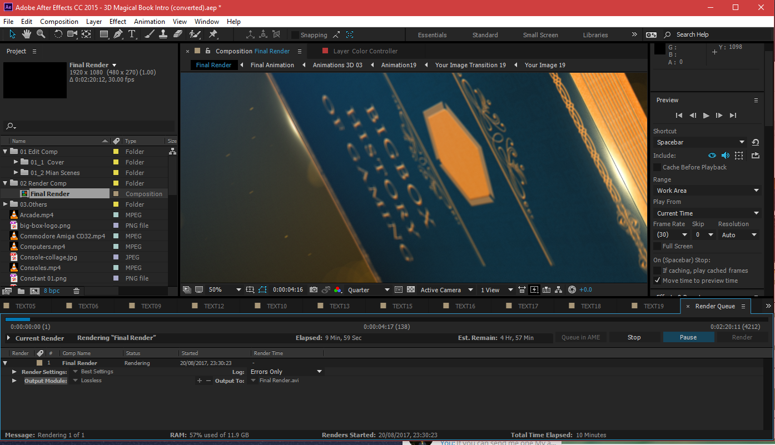Select the Eraser tool

click(x=178, y=34)
